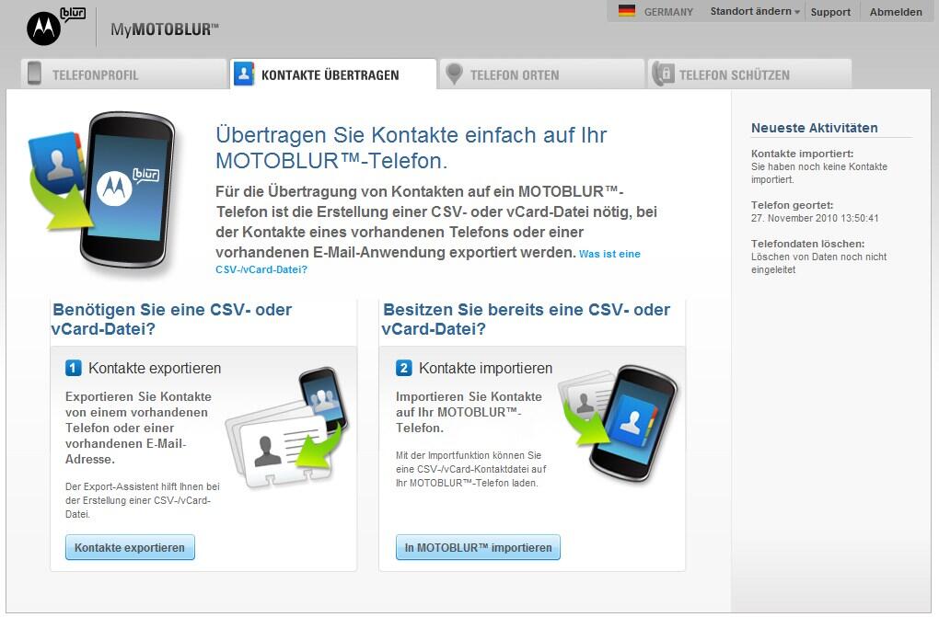The height and width of the screenshot is (617, 939).
Task: Click the blue number 1 step badge
Action: pyautogui.click(x=73, y=368)
